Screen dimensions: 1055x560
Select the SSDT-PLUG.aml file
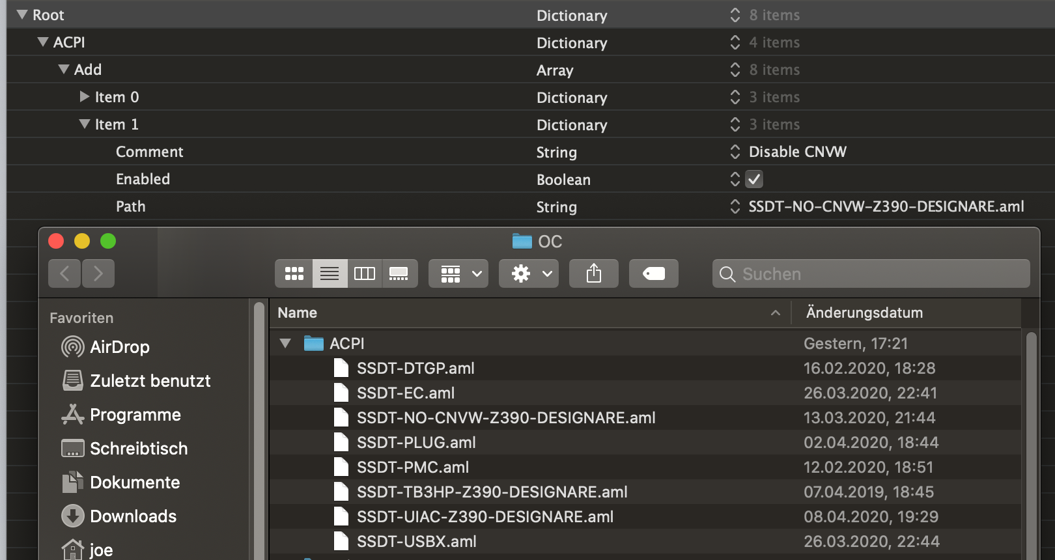click(x=416, y=443)
